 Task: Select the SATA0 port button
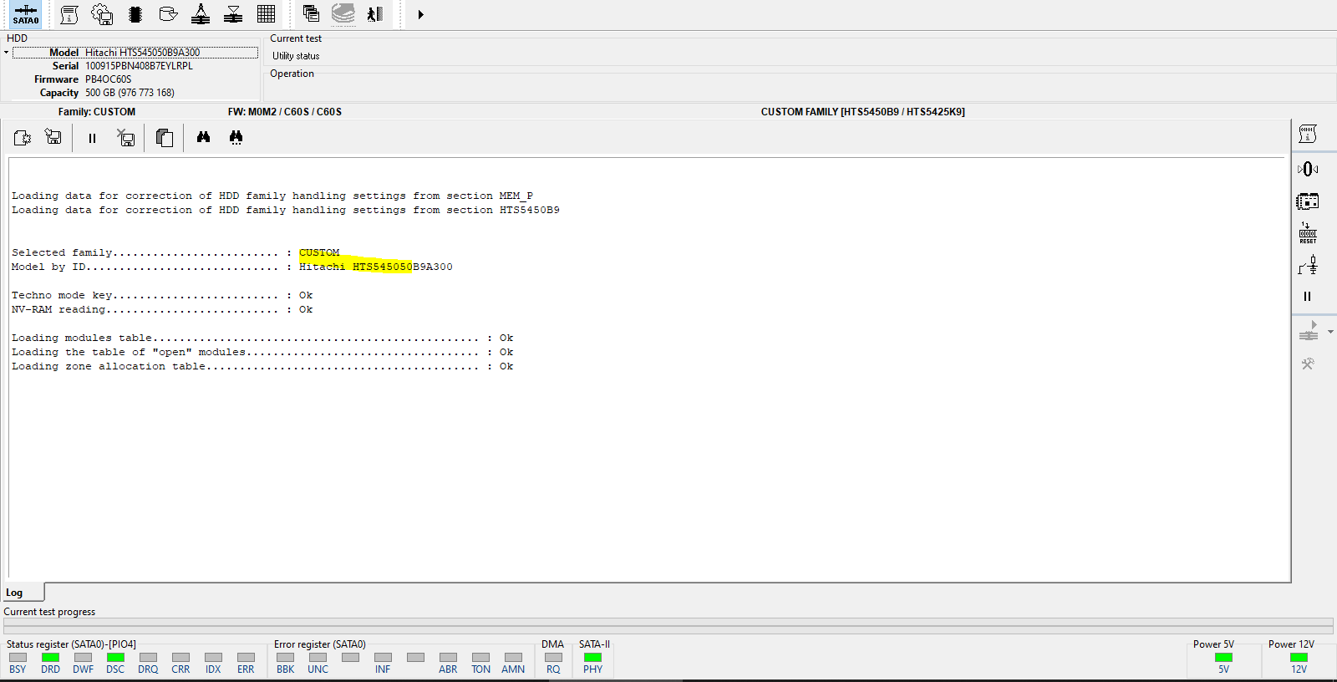click(x=25, y=14)
